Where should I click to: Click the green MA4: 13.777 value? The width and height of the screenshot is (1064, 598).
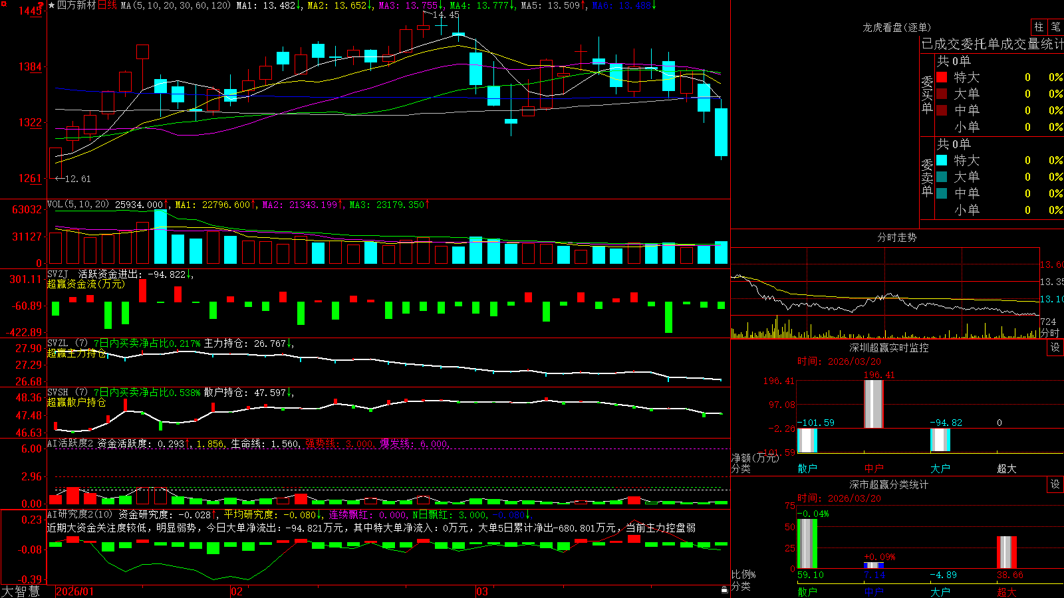(x=482, y=5)
